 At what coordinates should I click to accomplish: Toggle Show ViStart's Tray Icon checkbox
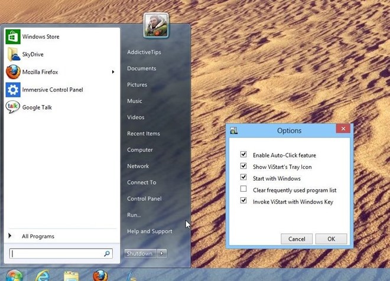click(243, 166)
